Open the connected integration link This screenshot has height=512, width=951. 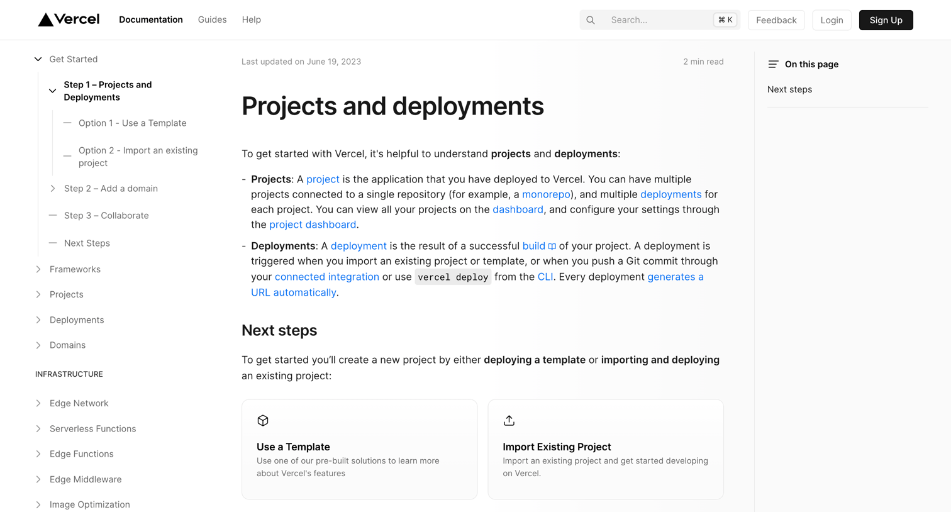click(x=327, y=277)
